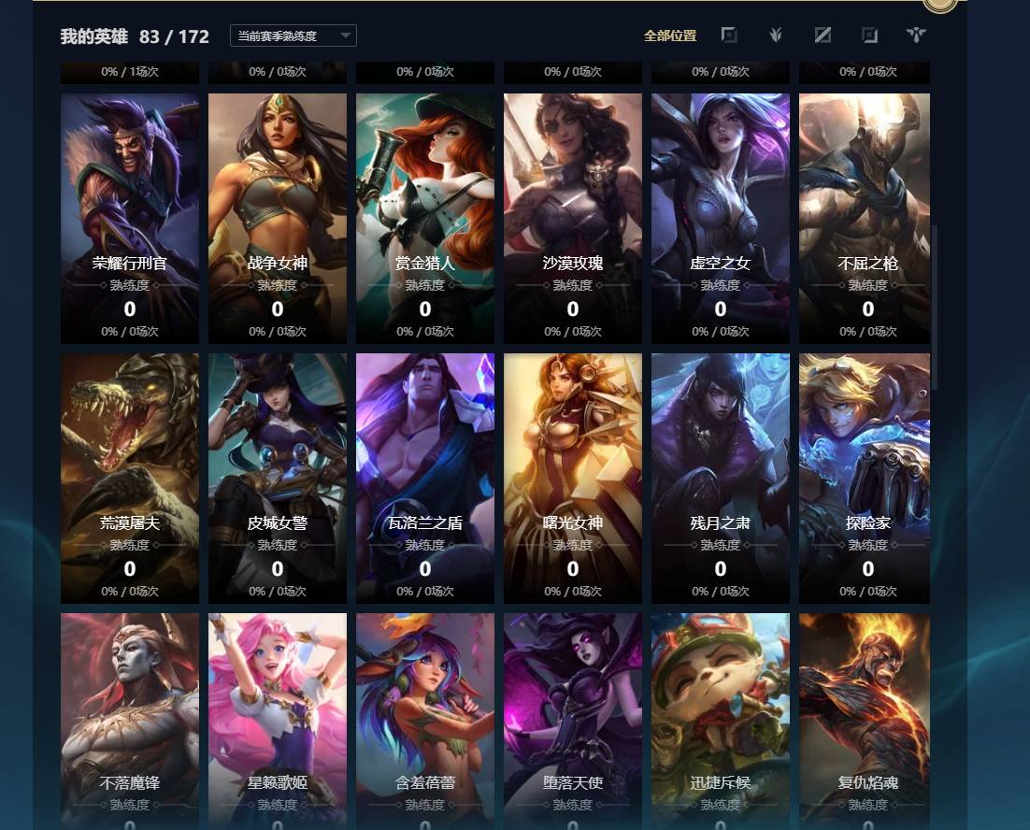Filter champions by Jungle role icon
Screen dimensions: 1030x830
[776, 35]
